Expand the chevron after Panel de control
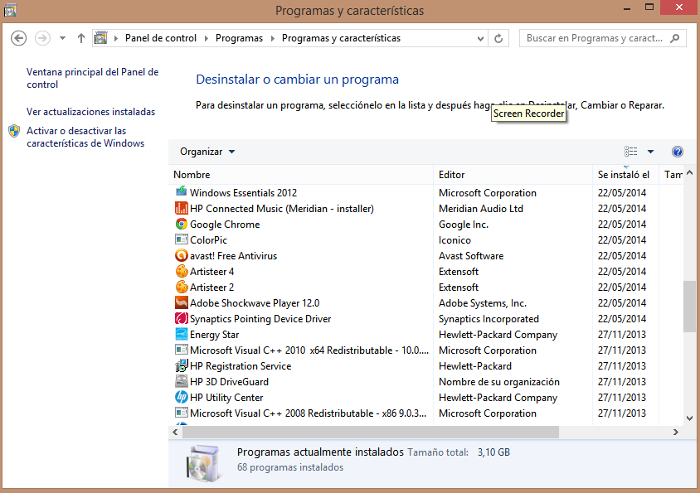This screenshot has width=700, height=493. pos(207,38)
